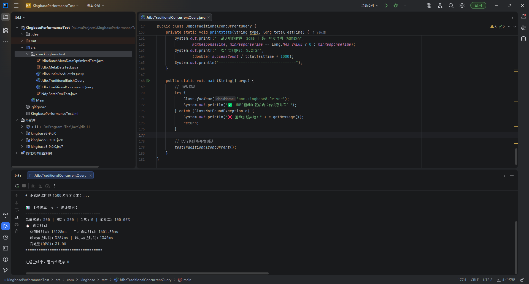Start debugging with the bug icon
529x284 pixels.
396,6
